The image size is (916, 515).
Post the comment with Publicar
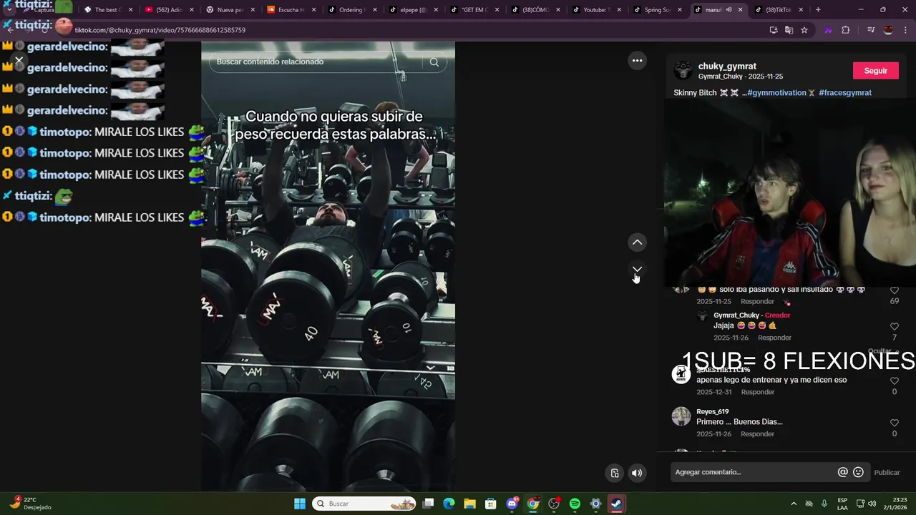click(x=887, y=472)
